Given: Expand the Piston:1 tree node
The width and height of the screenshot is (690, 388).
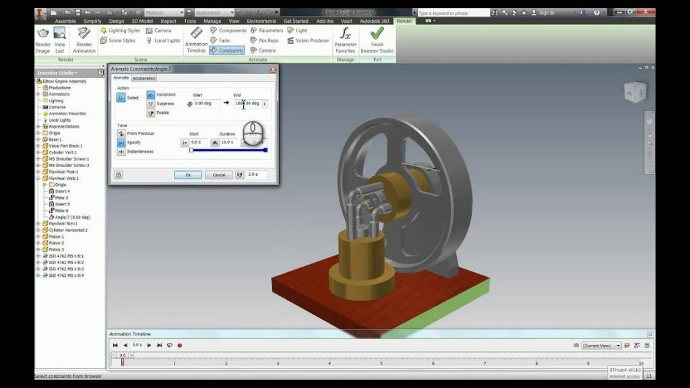Looking at the screenshot, I should click(38, 236).
